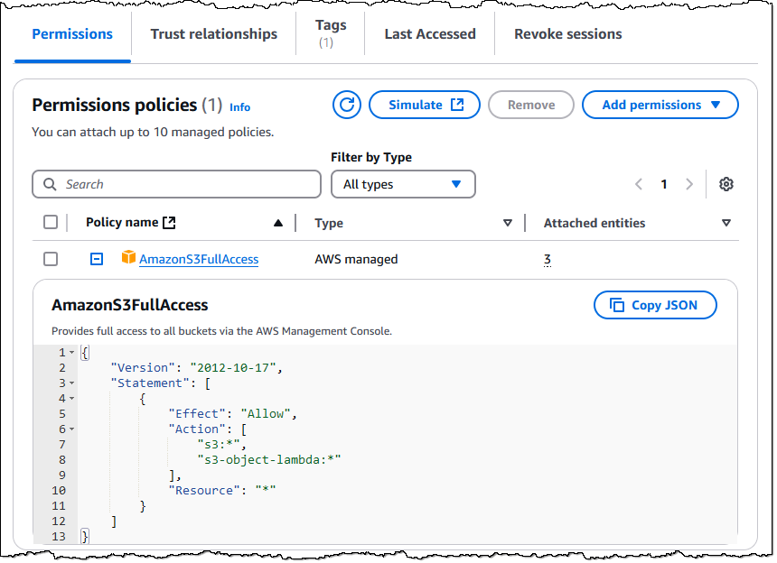This screenshot has width=777, height=563.
Task: Collapse the AmazonS3FullAccess policy details
Action: pyautogui.click(x=97, y=259)
